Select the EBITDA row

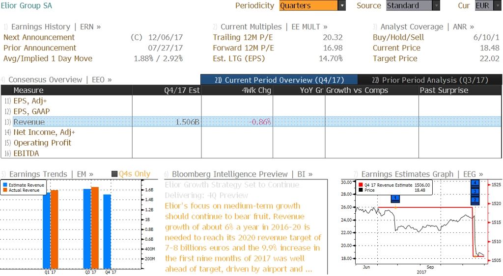251,153
